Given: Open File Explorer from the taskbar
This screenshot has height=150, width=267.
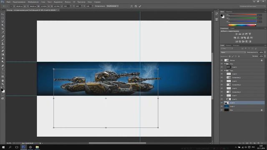Looking at the screenshot, I should click(x=37, y=147).
